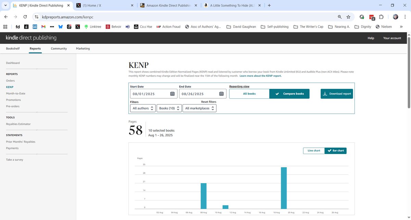Click the 08 Aug bar in chart
The width and height of the screenshot is (411, 220).
pos(203,196)
